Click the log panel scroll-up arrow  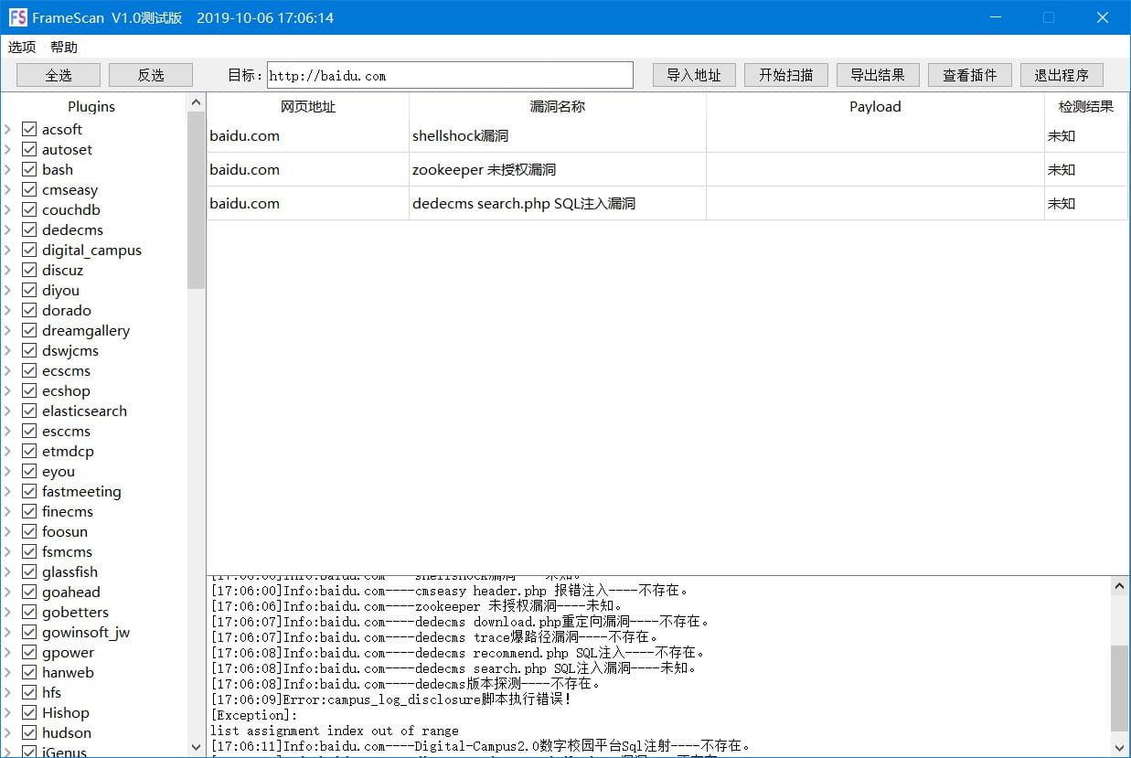click(1119, 585)
